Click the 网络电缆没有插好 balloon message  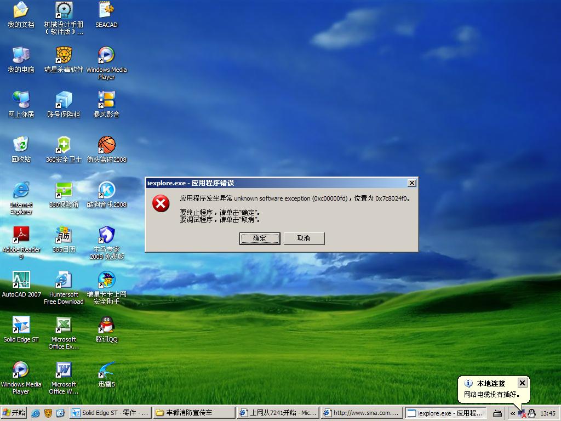coord(491,395)
